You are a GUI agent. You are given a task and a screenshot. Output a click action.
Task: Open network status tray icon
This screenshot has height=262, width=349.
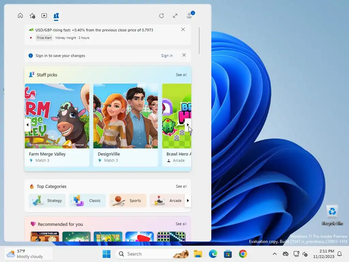coord(296,254)
